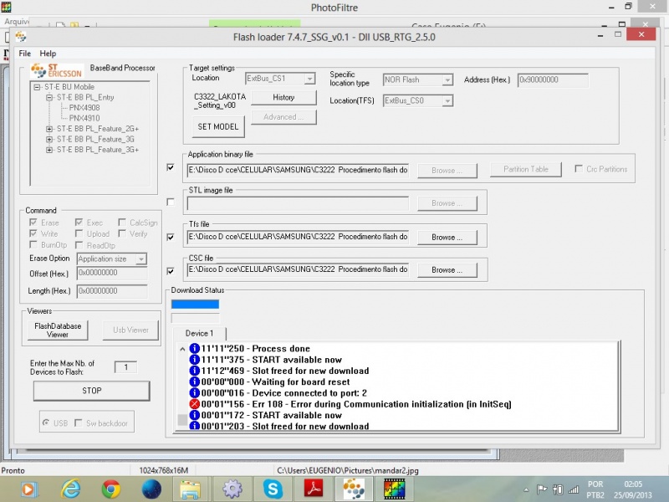Enable the BurnOtp checkbox
Viewport: 669px width, 502px height.
pos(33,244)
